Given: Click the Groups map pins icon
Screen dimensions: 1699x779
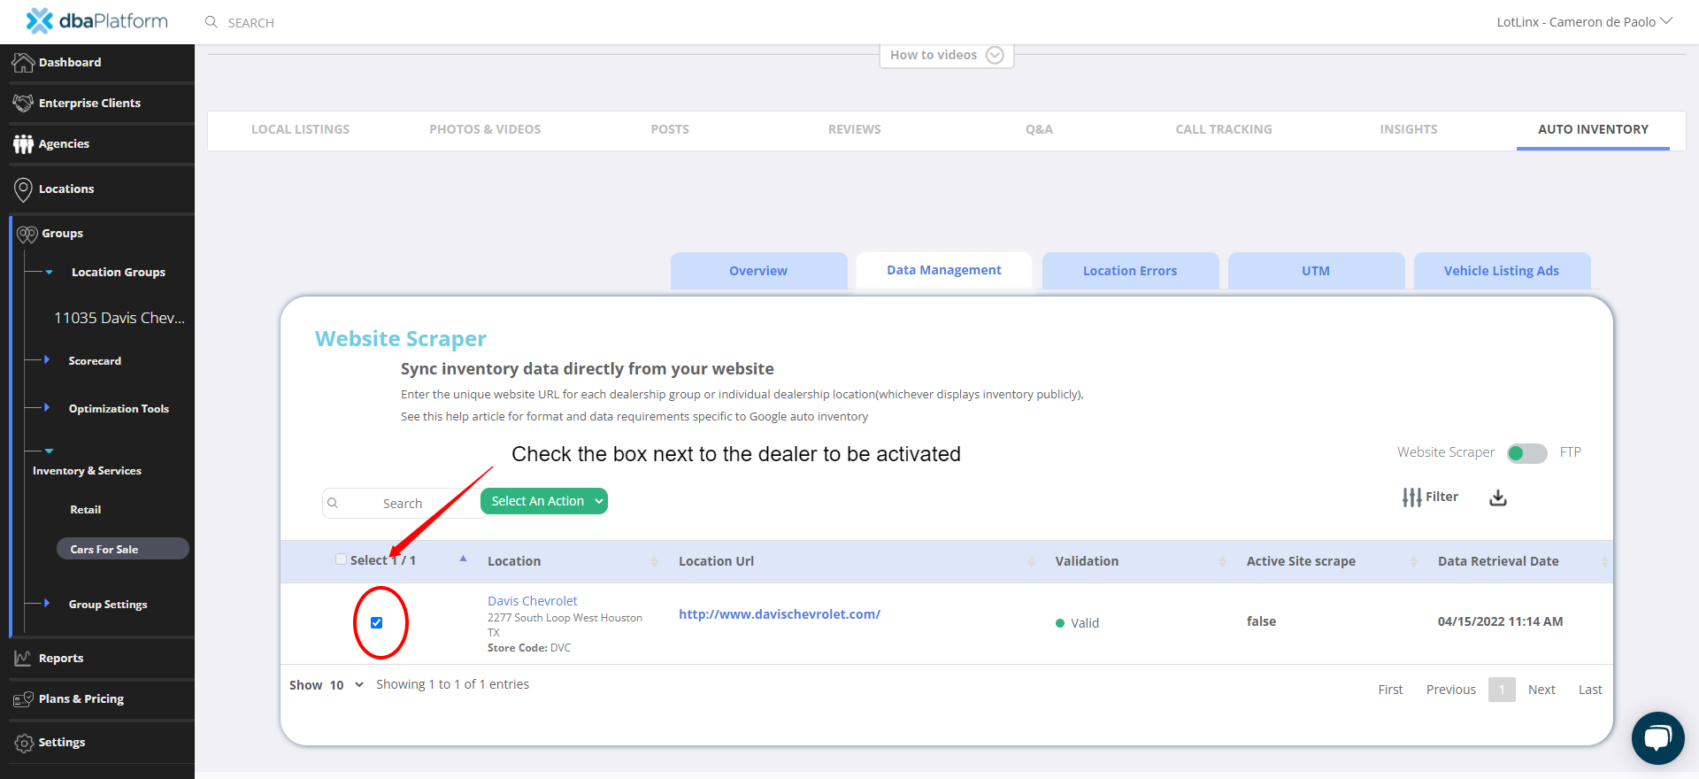Looking at the screenshot, I should tap(27, 234).
